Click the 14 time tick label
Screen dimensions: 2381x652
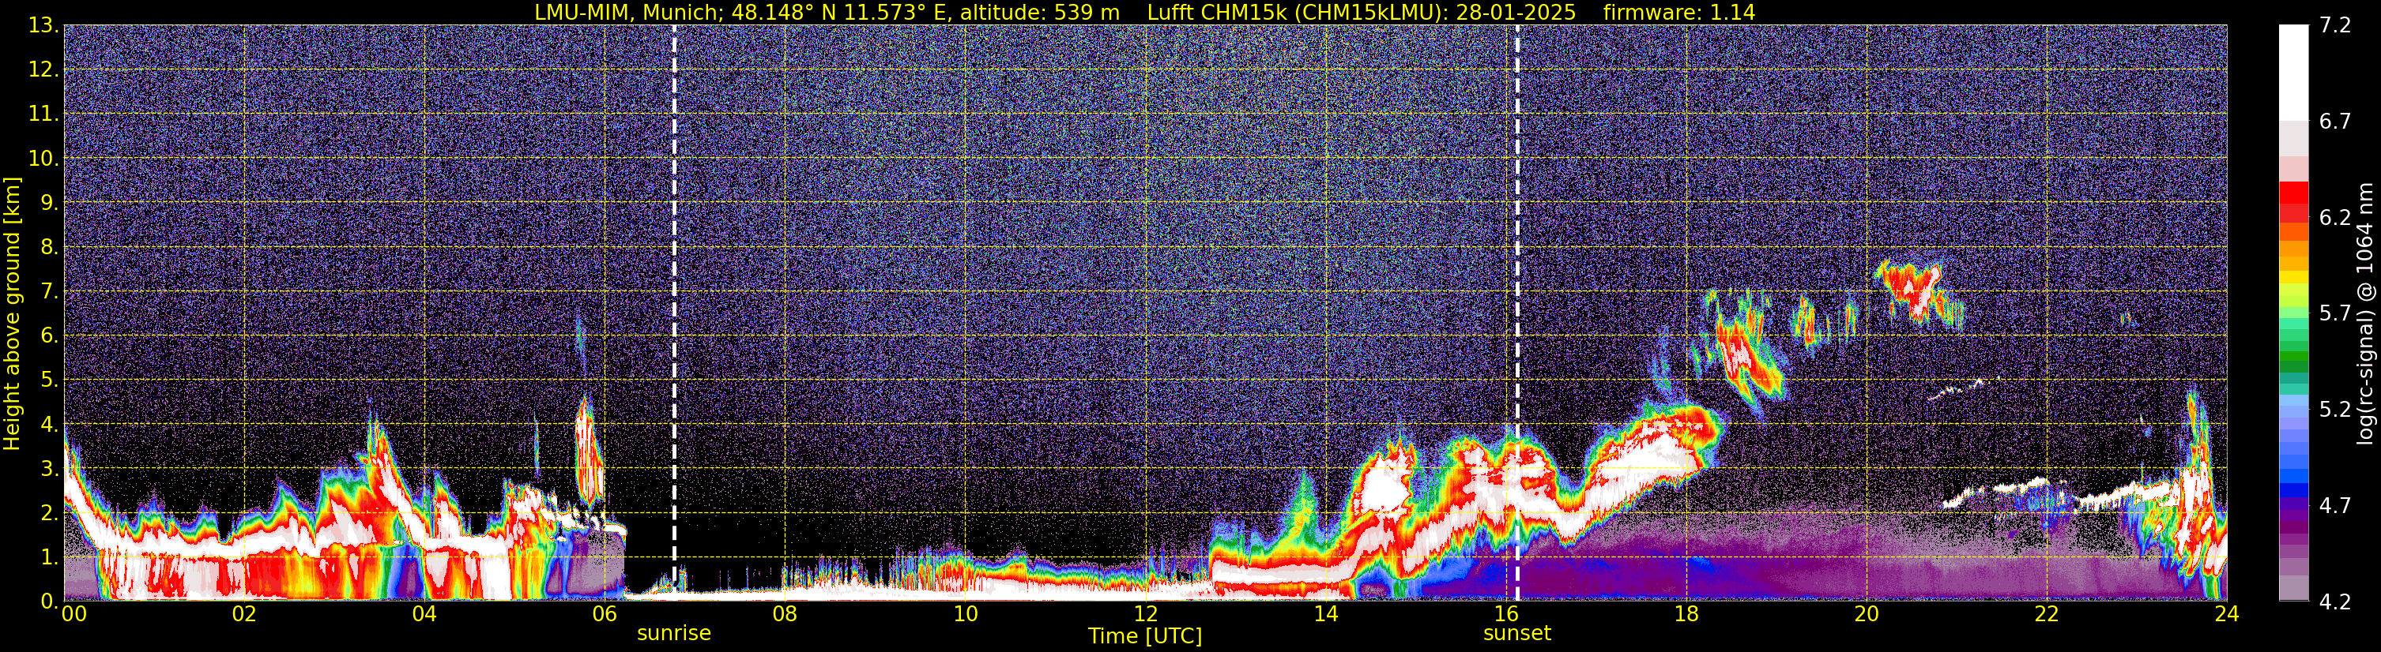click(x=1325, y=614)
